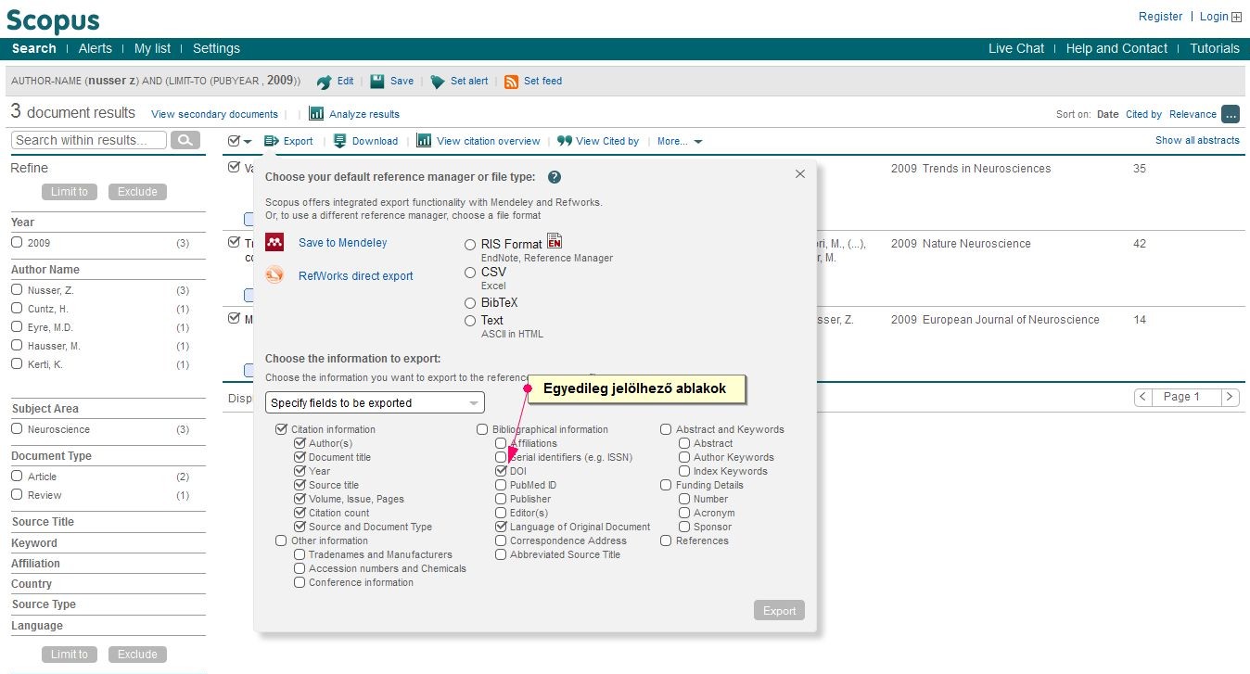1250x674 pixels.
Task: Open select-all checkbox dropdown arrow
Action: [x=248, y=142]
